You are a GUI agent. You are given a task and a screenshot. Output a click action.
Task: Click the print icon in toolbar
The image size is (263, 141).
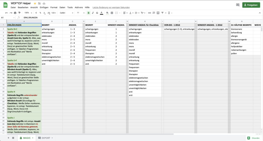15,13
